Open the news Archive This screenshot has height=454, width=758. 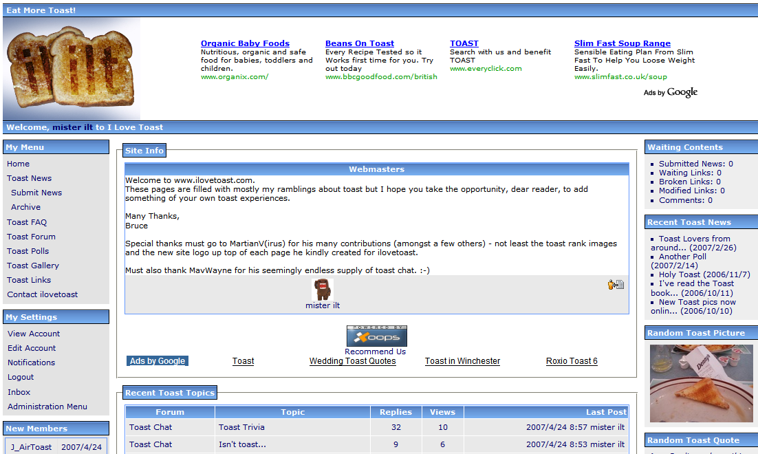(x=25, y=207)
